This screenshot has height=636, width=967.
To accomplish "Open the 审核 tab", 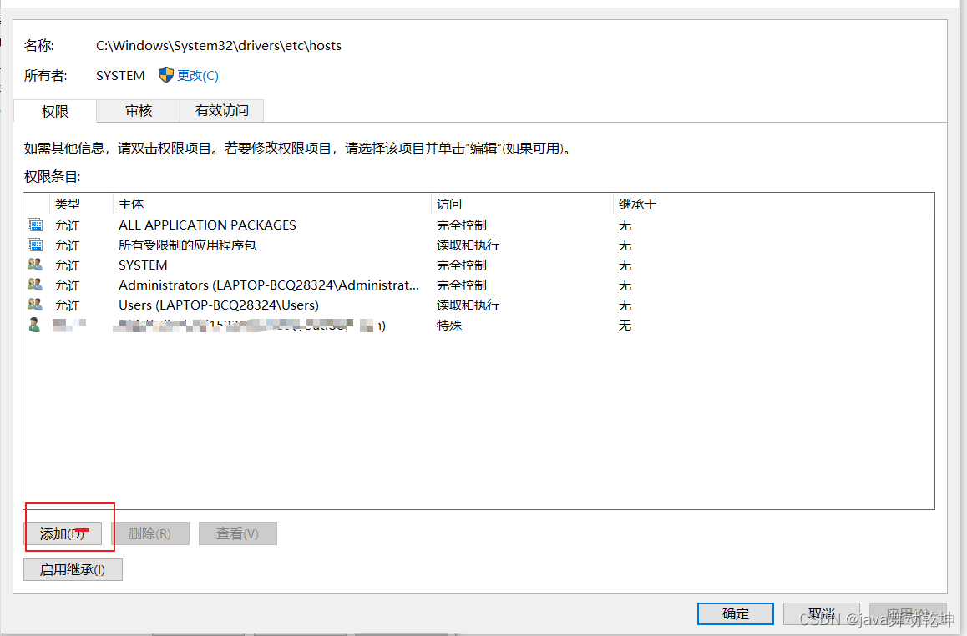I will point(138,111).
